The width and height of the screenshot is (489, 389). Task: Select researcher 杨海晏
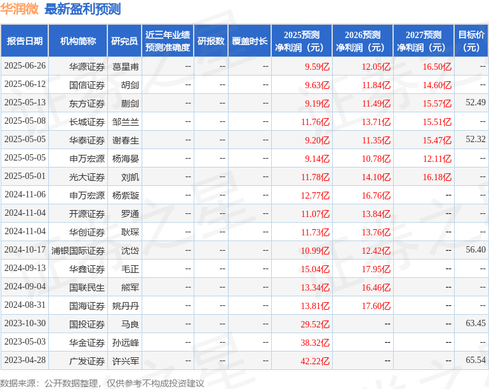[125, 159]
